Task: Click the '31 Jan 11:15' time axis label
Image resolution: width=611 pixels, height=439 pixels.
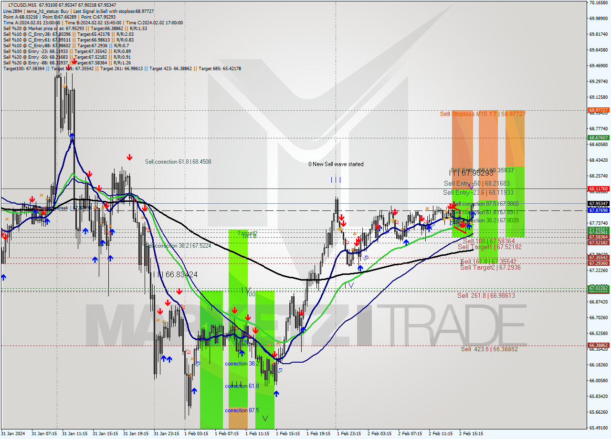Action: [x=74, y=434]
